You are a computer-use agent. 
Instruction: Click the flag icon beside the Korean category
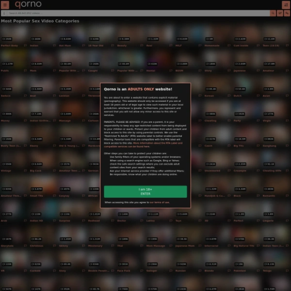click(x=229, y=96)
